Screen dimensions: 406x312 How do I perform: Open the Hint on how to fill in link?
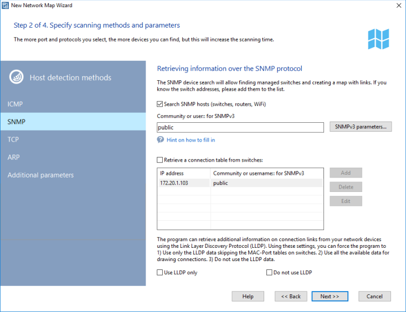pyautogui.click(x=191, y=140)
